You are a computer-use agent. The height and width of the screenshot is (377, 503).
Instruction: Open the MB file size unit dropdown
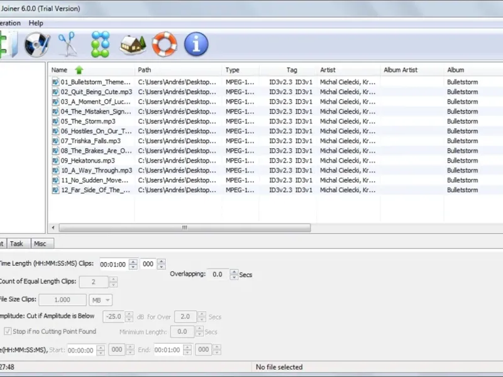click(101, 300)
